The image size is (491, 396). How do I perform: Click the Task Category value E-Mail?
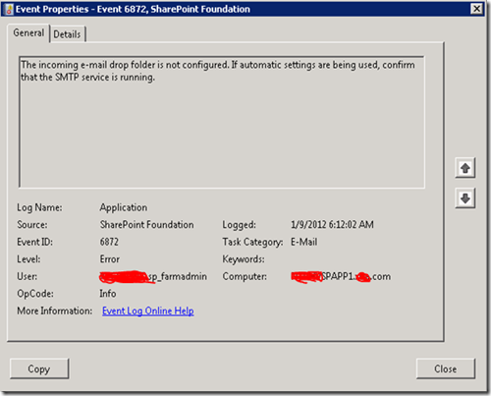coord(304,242)
